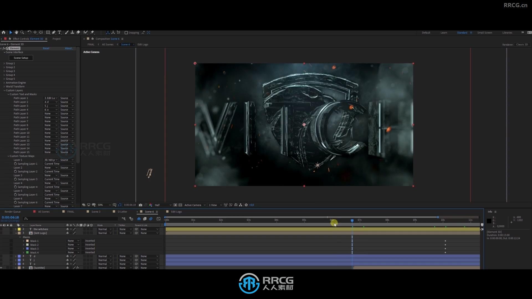Open Active Camera view dropdown
The image size is (532, 299).
click(x=195, y=205)
